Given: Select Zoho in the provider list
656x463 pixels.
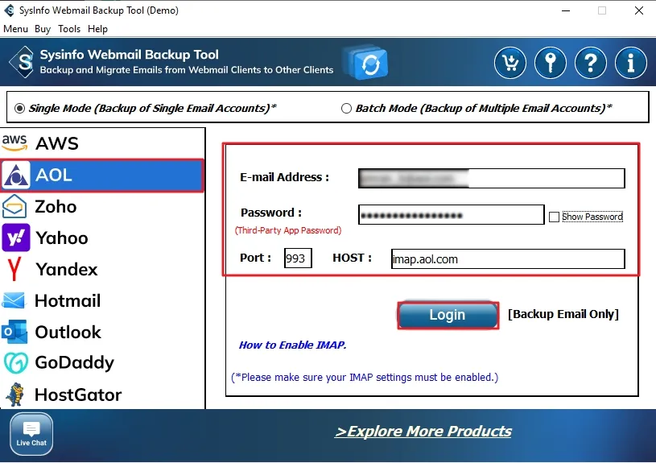Looking at the screenshot, I should (x=102, y=206).
